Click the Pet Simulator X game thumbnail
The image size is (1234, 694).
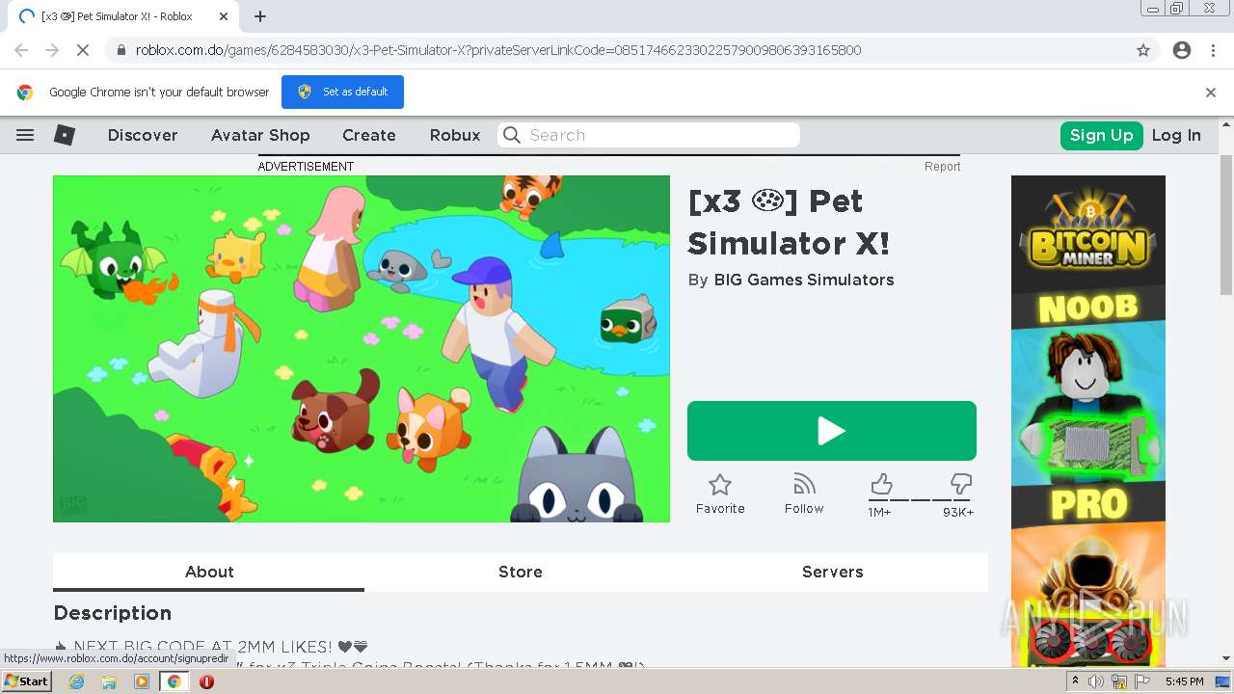coord(362,349)
